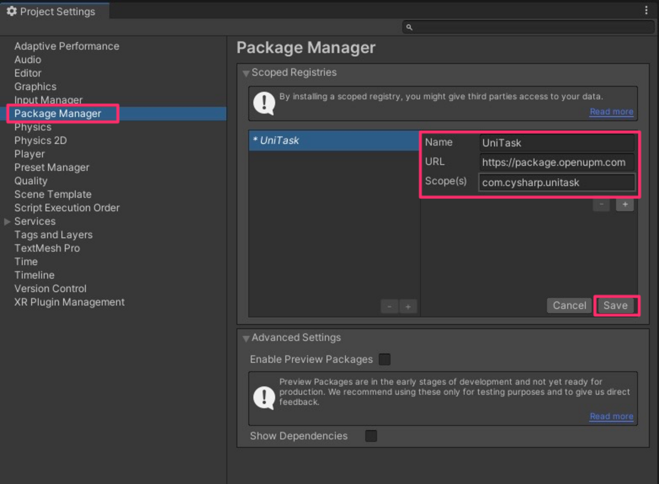Viewport: 659px width, 484px height.
Task: Switch to the Project Settings tab
Action: pyautogui.click(x=53, y=11)
